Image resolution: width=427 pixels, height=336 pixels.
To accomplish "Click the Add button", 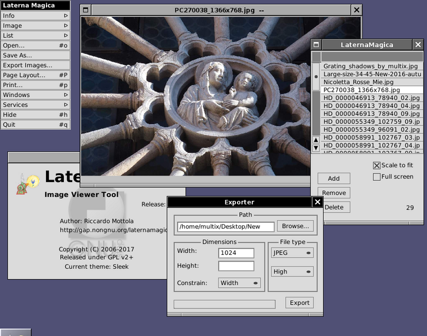I will 334,179.
